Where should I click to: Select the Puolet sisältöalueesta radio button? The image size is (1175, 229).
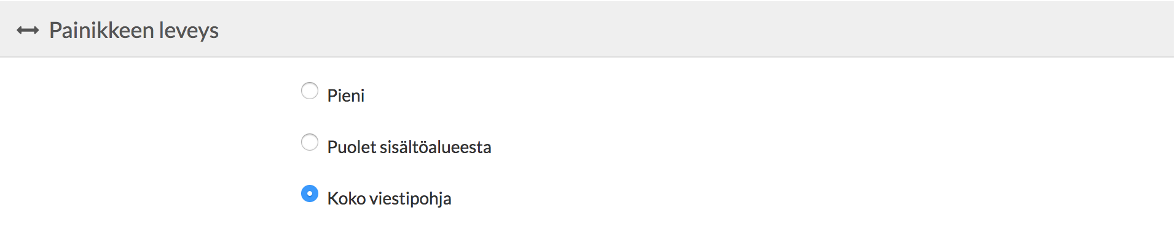coord(310,142)
